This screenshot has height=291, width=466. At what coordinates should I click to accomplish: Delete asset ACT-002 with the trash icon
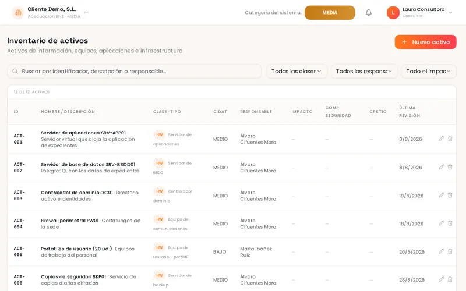(x=450, y=167)
